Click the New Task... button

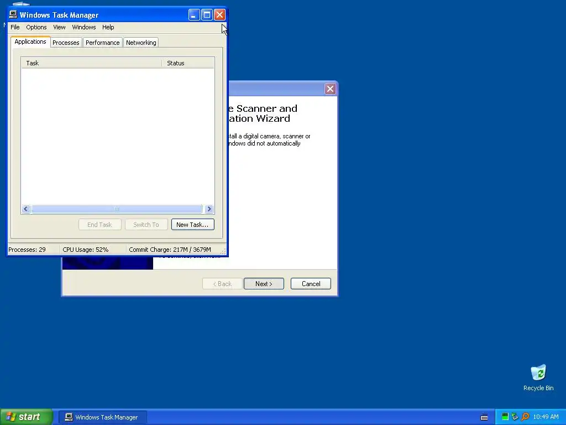tap(193, 225)
